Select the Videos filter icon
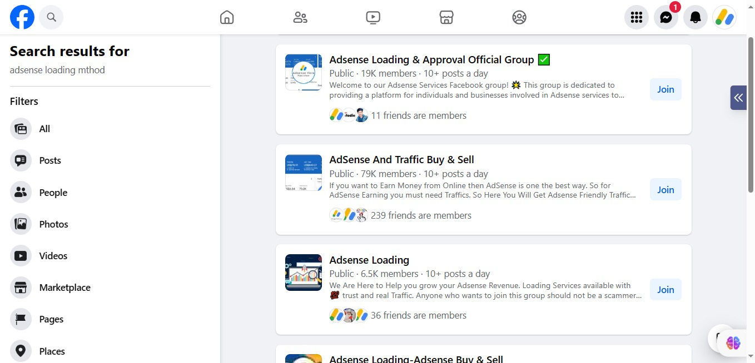 click(x=21, y=256)
